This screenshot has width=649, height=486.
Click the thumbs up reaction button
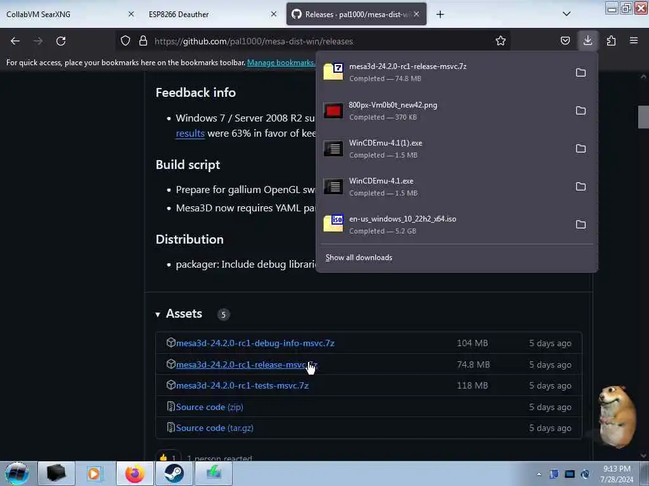pyautogui.click(x=168, y=457)
